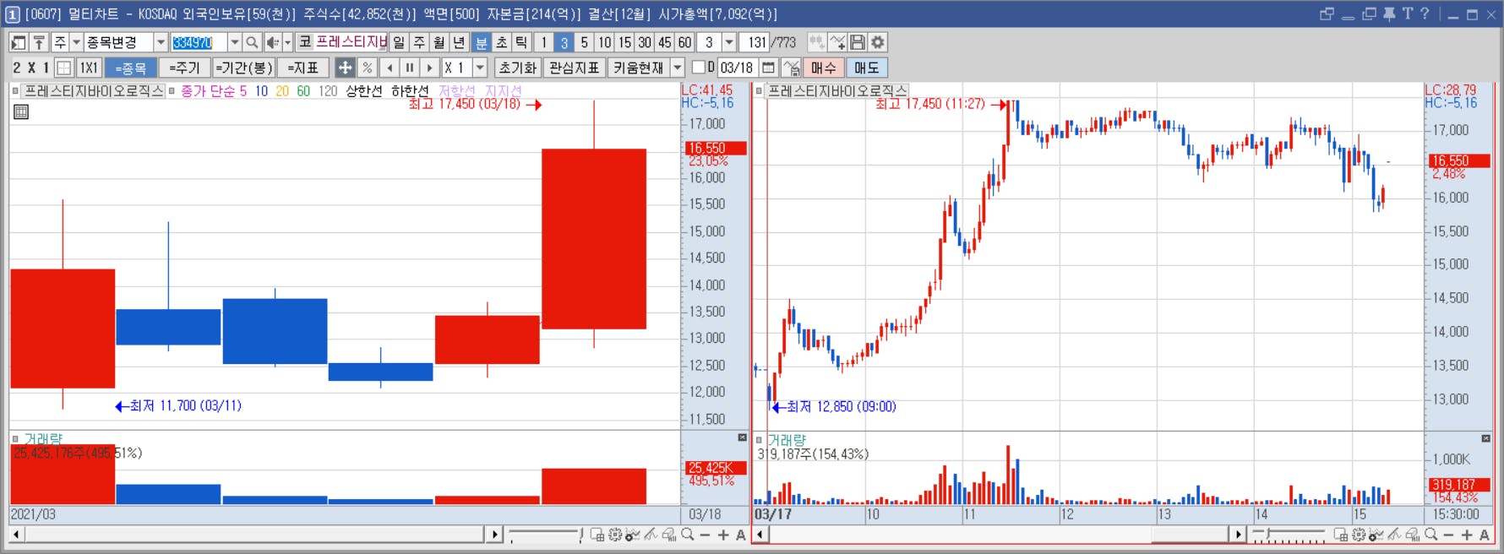The image size is (1504, 554).
Task: Switch to the 일 daily period
Action: pos(399,42)
